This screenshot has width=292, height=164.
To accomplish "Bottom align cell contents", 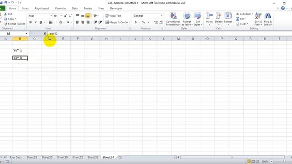I will coord(88,16).
